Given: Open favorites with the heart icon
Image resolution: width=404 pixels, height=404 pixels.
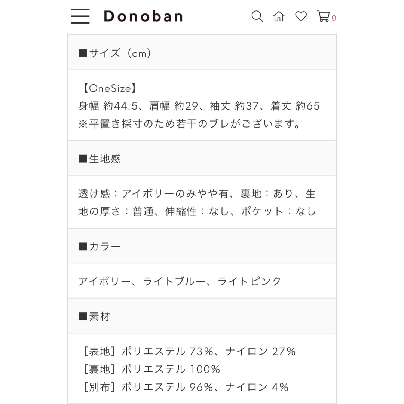Looking at the screenshot, I should [x=301, y=16].
